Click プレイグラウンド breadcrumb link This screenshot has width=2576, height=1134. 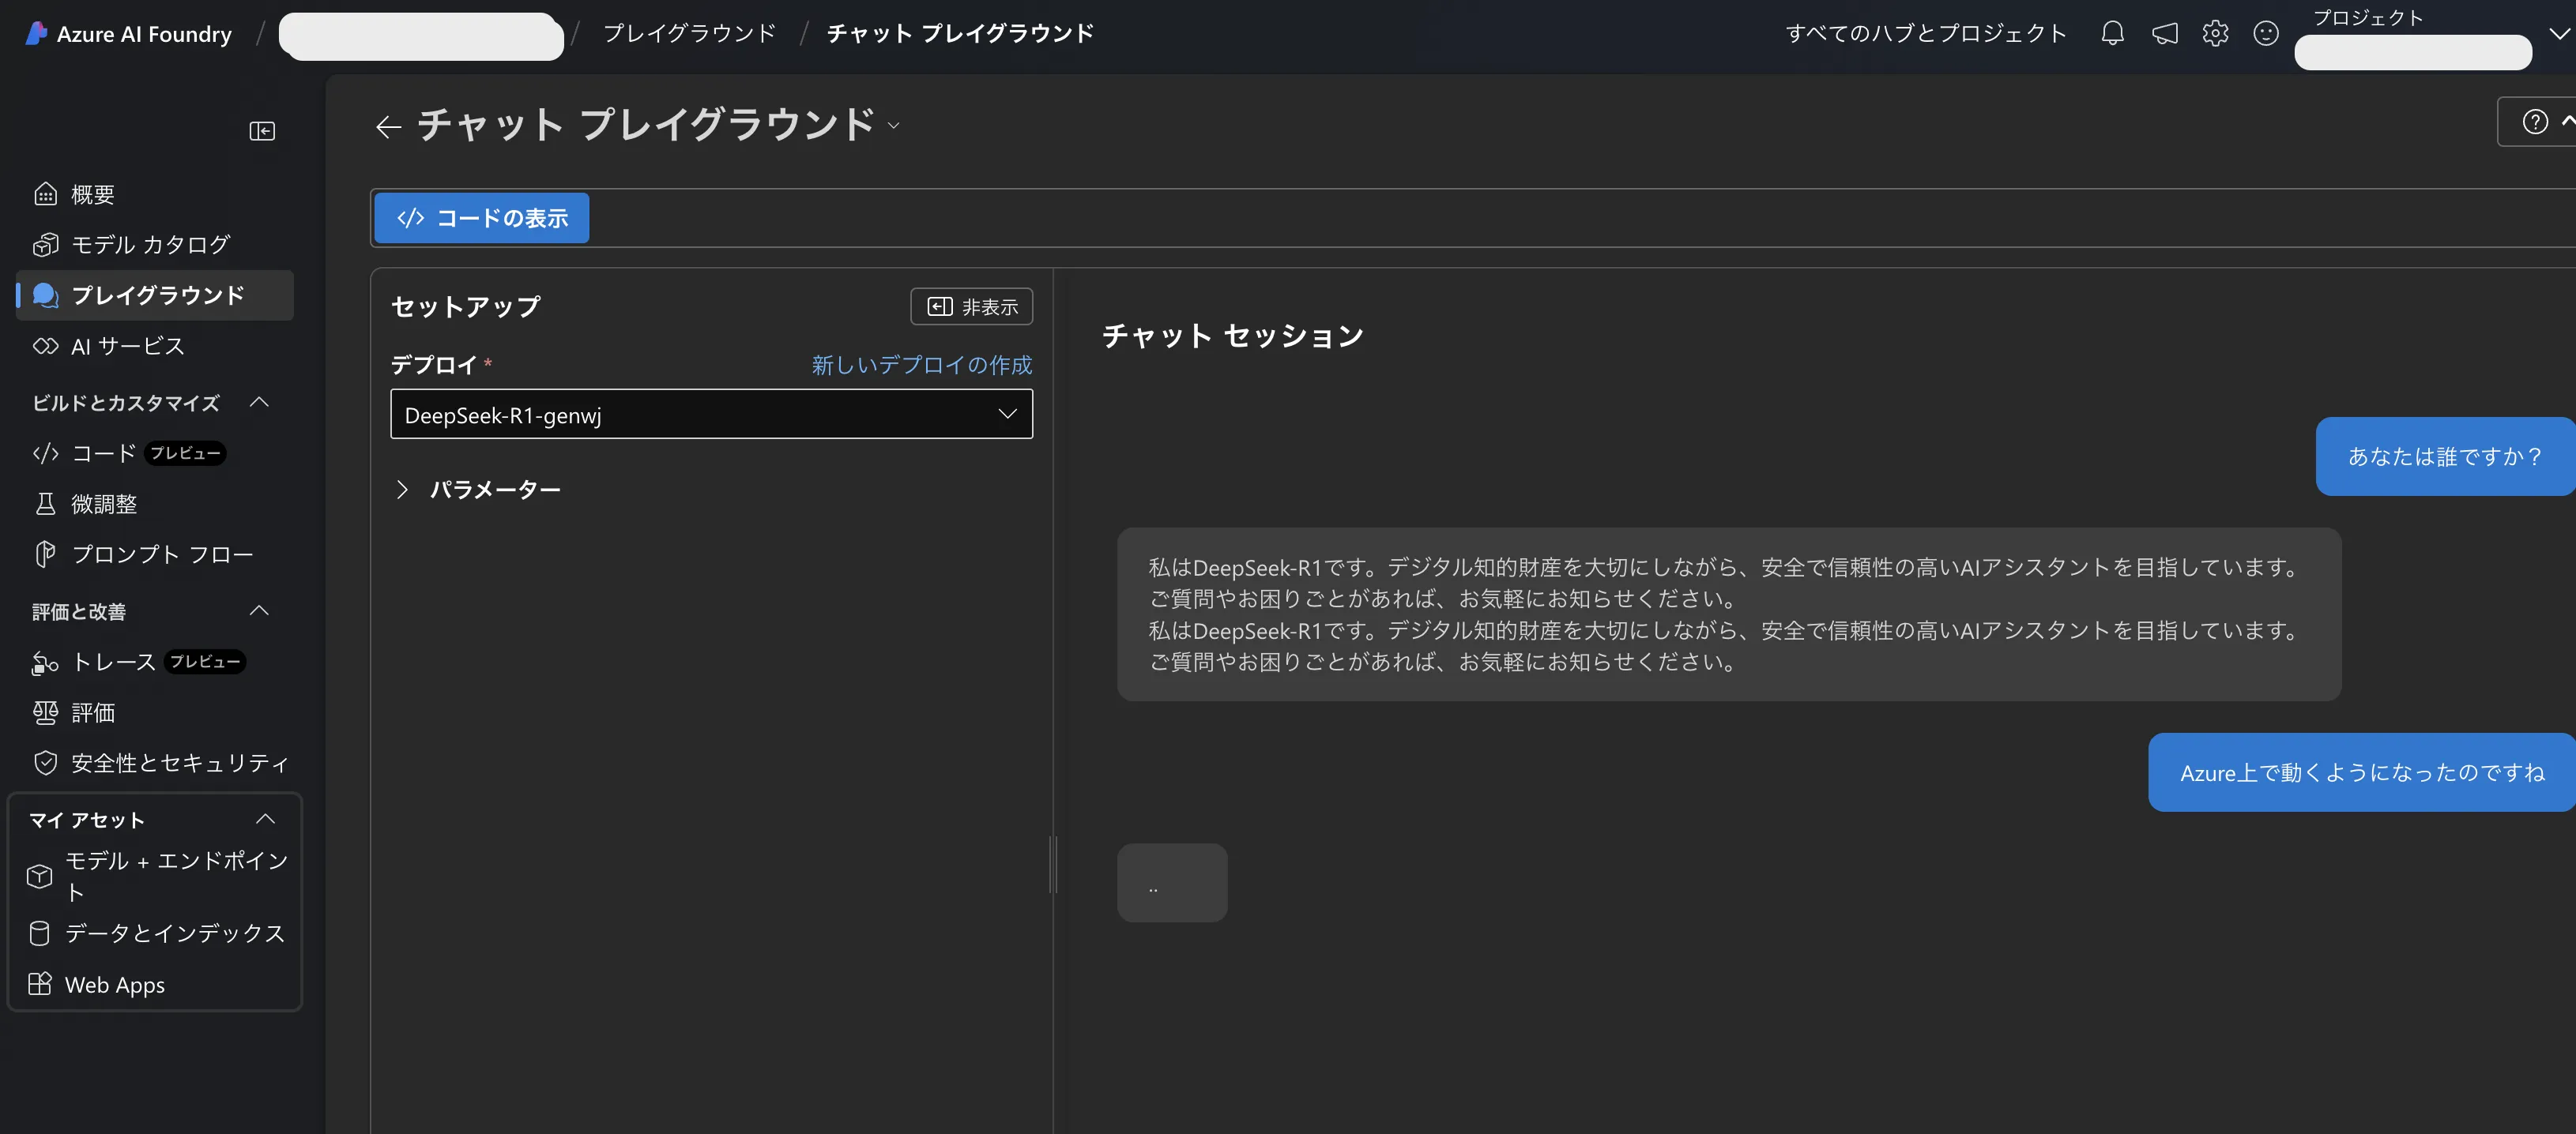689,33
